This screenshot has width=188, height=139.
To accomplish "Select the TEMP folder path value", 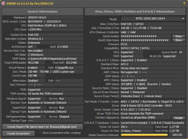I will 52,59.
